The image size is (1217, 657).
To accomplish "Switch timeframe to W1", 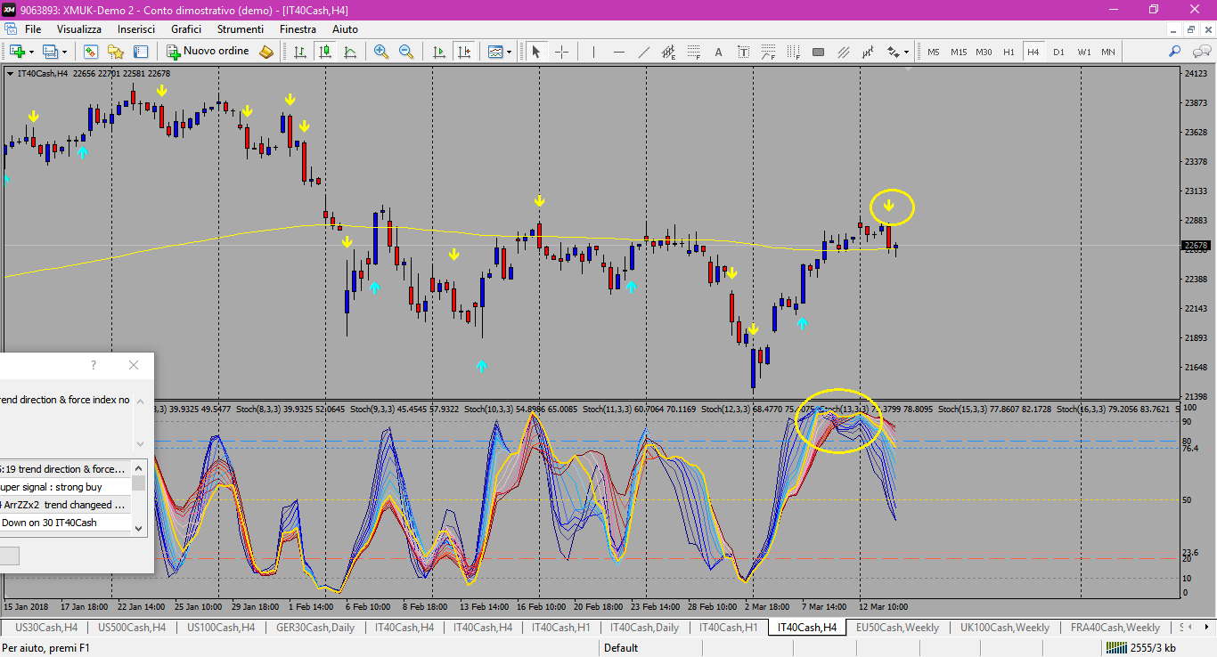I will 1083,52.
